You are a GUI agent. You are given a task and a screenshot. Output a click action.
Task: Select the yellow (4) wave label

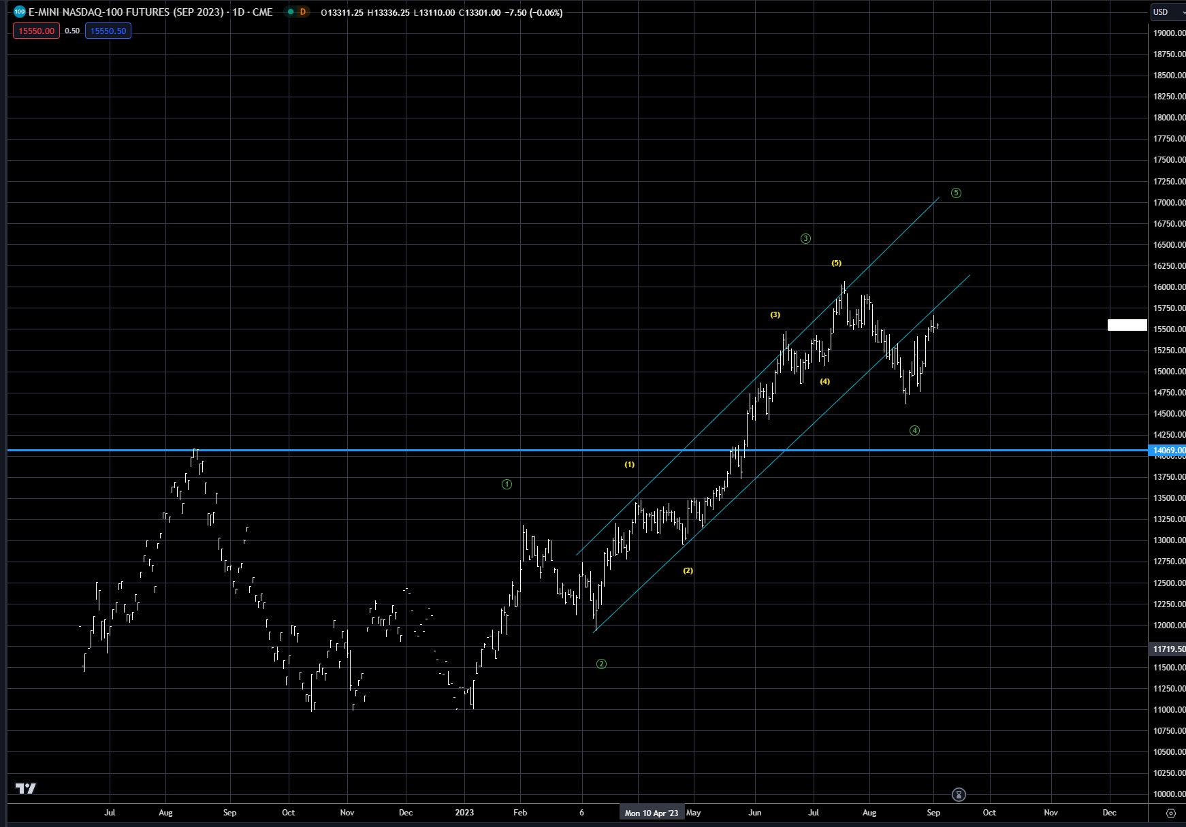pyautogui.click(x=825, y=382)
